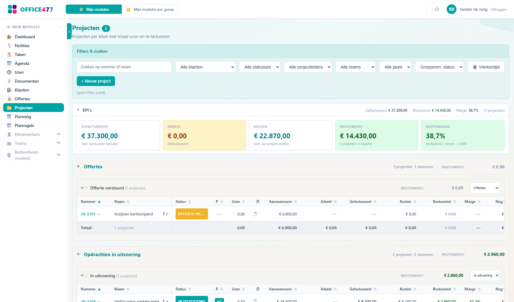Click the construction icon beside Teams
Screen dimensions: 514x302
pyautogui.click(x=58, y=143)
